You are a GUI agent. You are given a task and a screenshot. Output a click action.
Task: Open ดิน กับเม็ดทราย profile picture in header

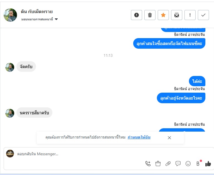(10, 15)
